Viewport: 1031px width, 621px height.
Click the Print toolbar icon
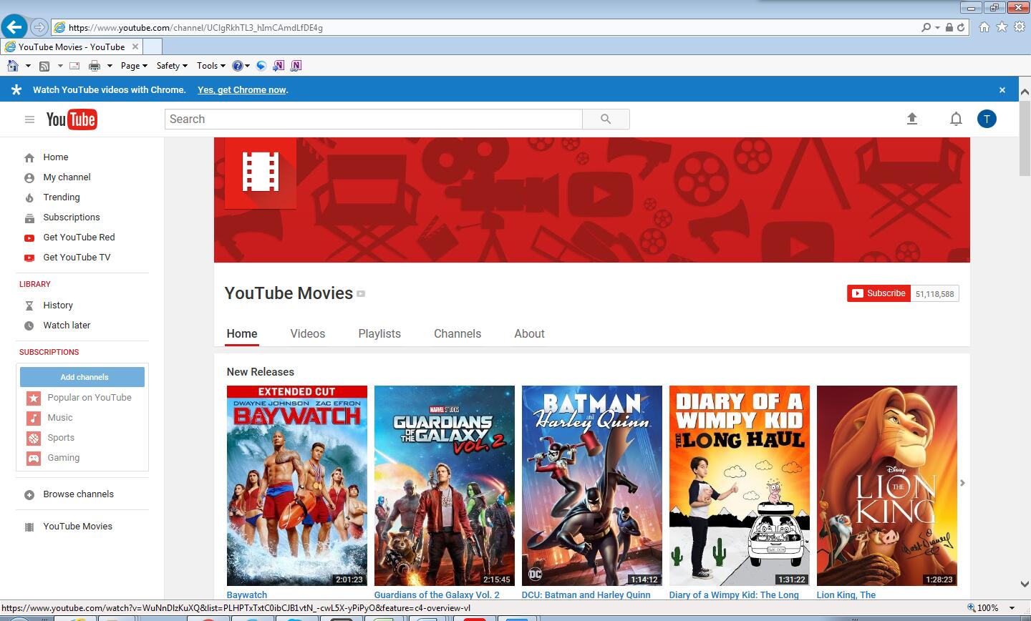(x=94, y=66)
